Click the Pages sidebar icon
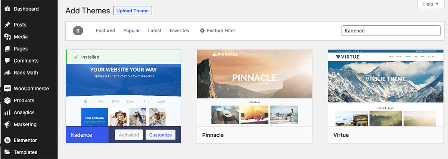The image size is (448, 159). click(7, 48)
